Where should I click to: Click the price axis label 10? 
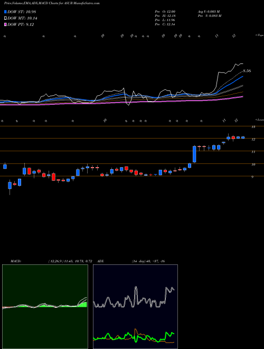253,164
